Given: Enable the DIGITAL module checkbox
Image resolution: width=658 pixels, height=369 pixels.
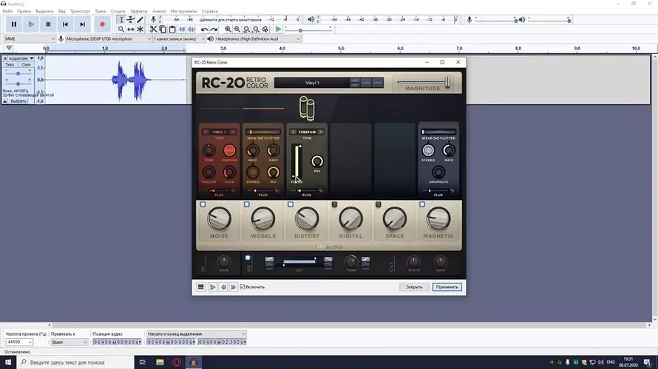Looking at the screenshot, I should 334,204.
